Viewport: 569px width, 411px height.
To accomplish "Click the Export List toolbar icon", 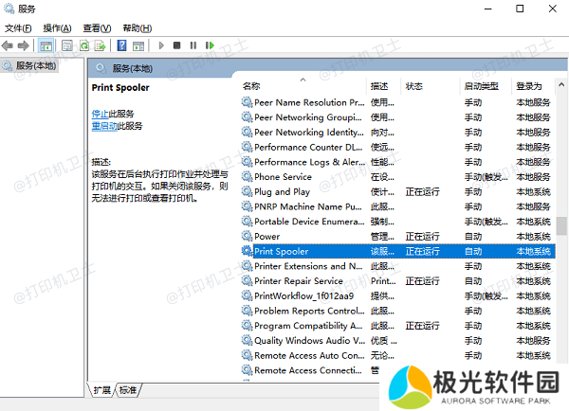I will 101,45.
